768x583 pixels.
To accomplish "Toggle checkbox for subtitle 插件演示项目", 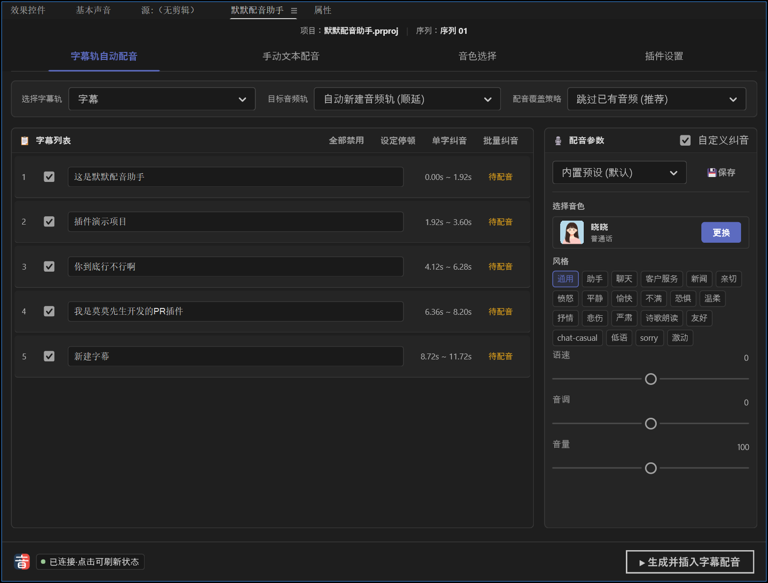I will (x=49, y=222).
